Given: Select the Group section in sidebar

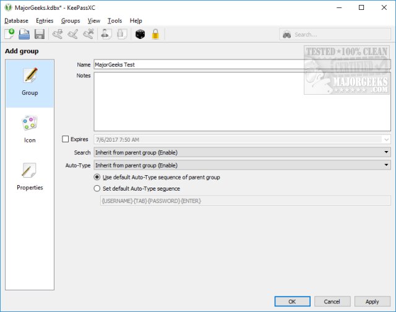Looking at the screenshot, I should pyautogui.click(x=30, y=84).
